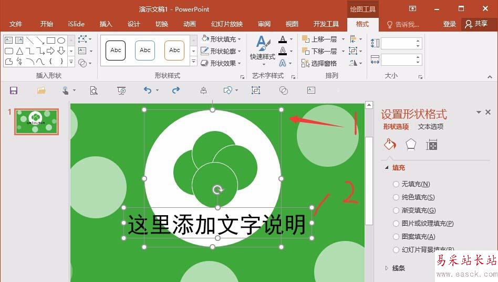Click the Ribbon Display Options icon
Image resolution: width=498 pixels, height=282 pixels.
click(412, 8)
